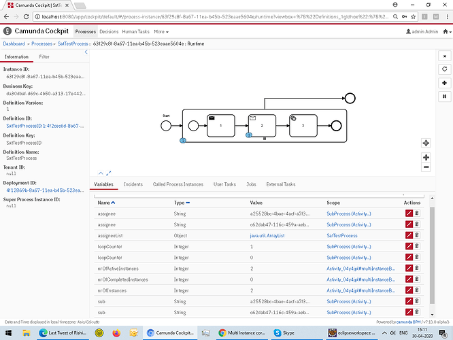Open the Definition ID link SatTestProcessID:1:4f2cec6d
Viewport: 453px width, 340px height.
click(x=45, y=126)
